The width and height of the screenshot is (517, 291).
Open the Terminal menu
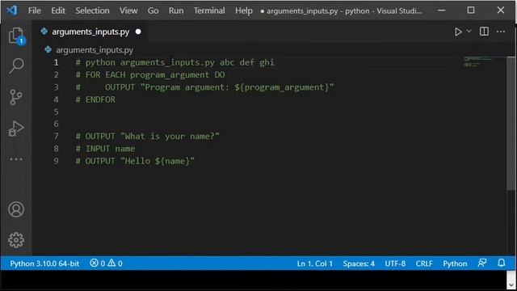pyautogui.click(x=209, y=11)
